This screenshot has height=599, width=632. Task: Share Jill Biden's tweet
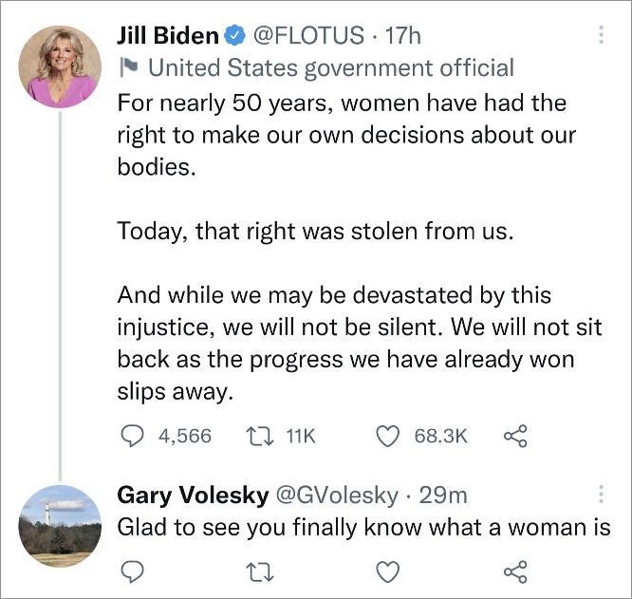coord(514,436)
